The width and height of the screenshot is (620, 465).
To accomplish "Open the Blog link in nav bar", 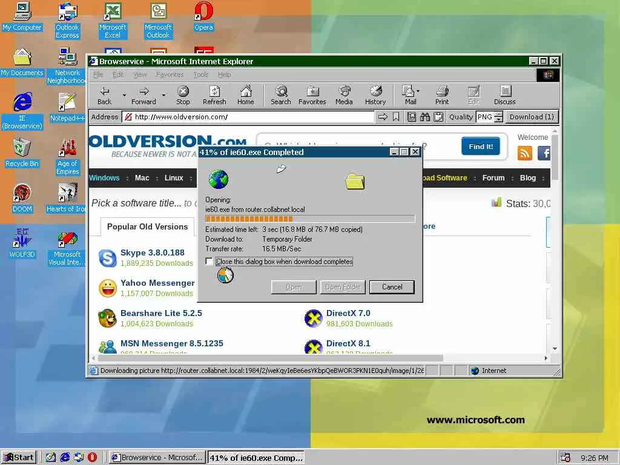I will [527, 178].
